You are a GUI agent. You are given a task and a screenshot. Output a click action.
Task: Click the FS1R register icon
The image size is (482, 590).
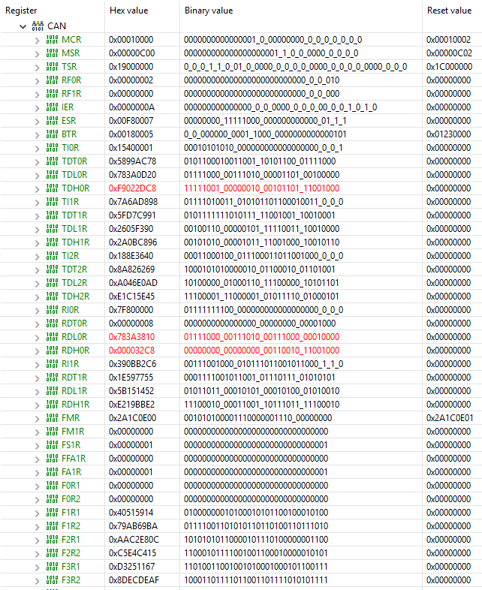coord(52,445)
